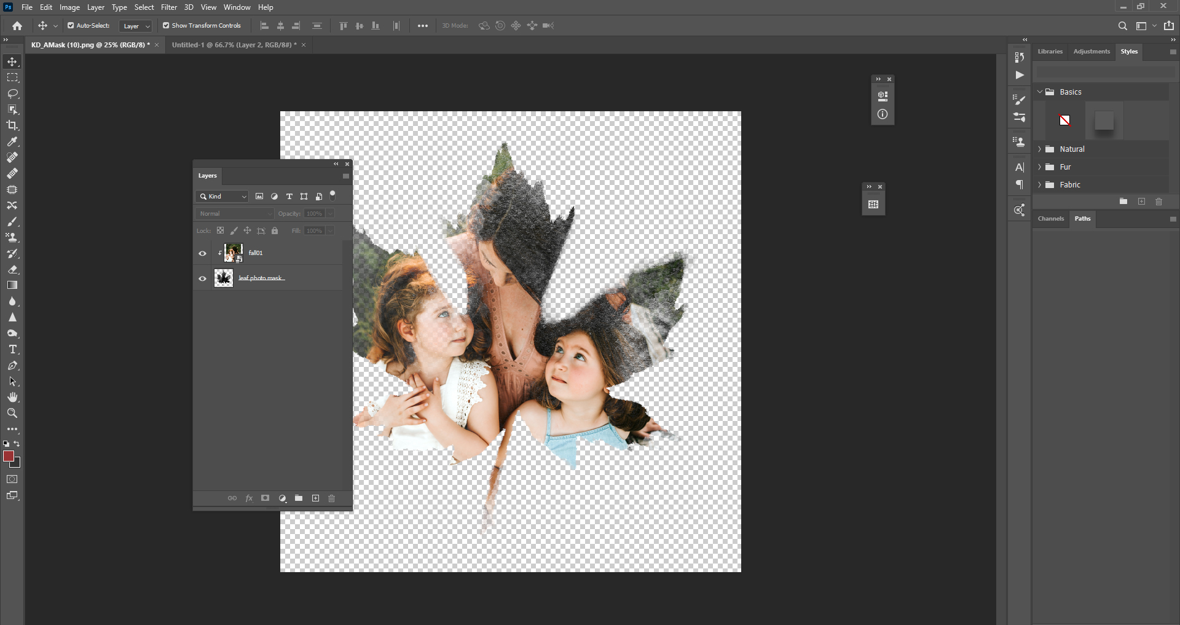Click the delete layer trash icon
Screen dimensions: 1180x625
point(332,498)
